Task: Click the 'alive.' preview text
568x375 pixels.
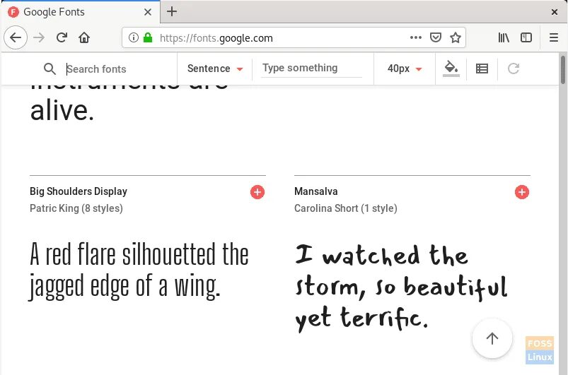Action: coord(62,111)
